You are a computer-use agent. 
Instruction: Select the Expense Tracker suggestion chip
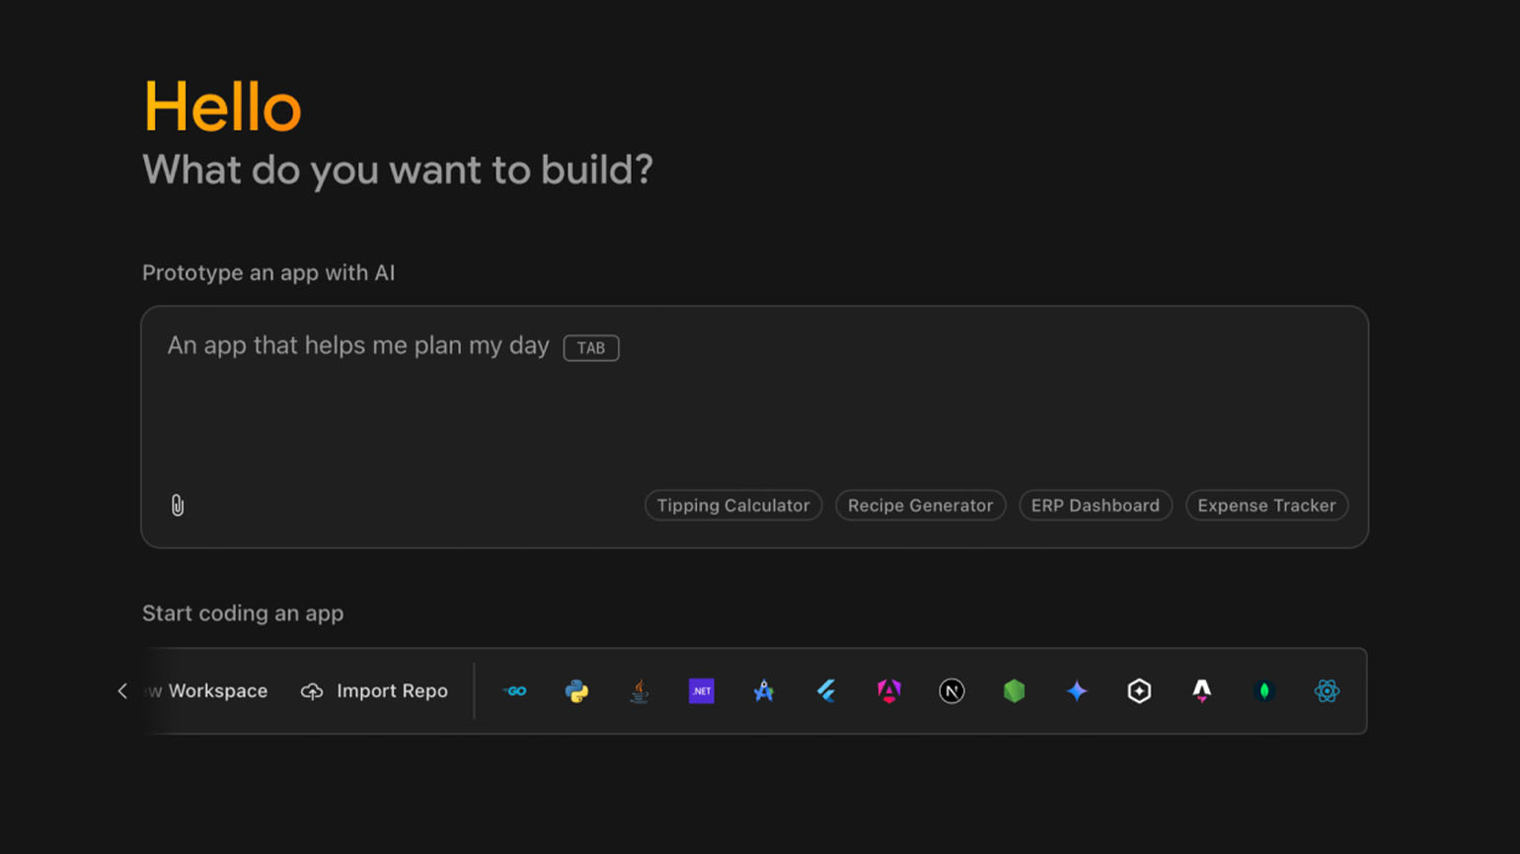click(1266, 505)
